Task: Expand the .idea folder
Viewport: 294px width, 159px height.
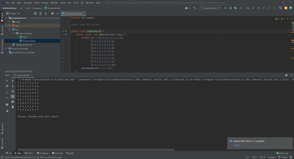Action: pos(9,22)
